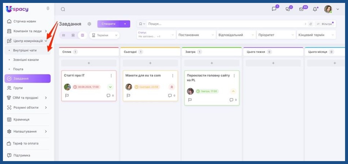The height and width of the screenshot is (164, 348).
Task: Open the mail icon with 88 badge
Action: click(x=301, y=9)
